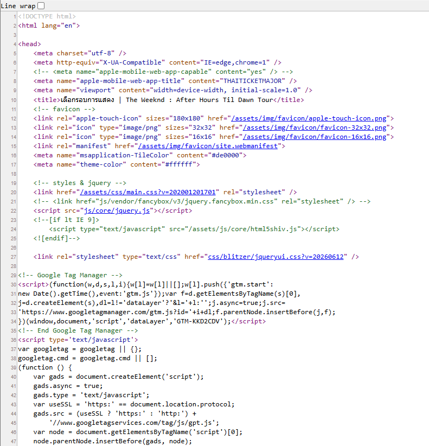Enable the Line wrap checkbox
This screenshot has width=429, height=446.
pos(41,5)
